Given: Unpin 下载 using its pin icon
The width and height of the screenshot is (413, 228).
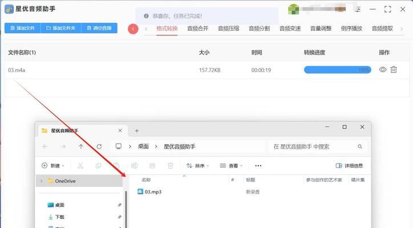Looking at the screenshot, I should (x=119, y=217).
